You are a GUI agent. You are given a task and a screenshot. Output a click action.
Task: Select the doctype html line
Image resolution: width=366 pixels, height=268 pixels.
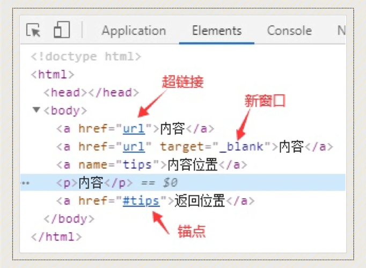[86, 56]
